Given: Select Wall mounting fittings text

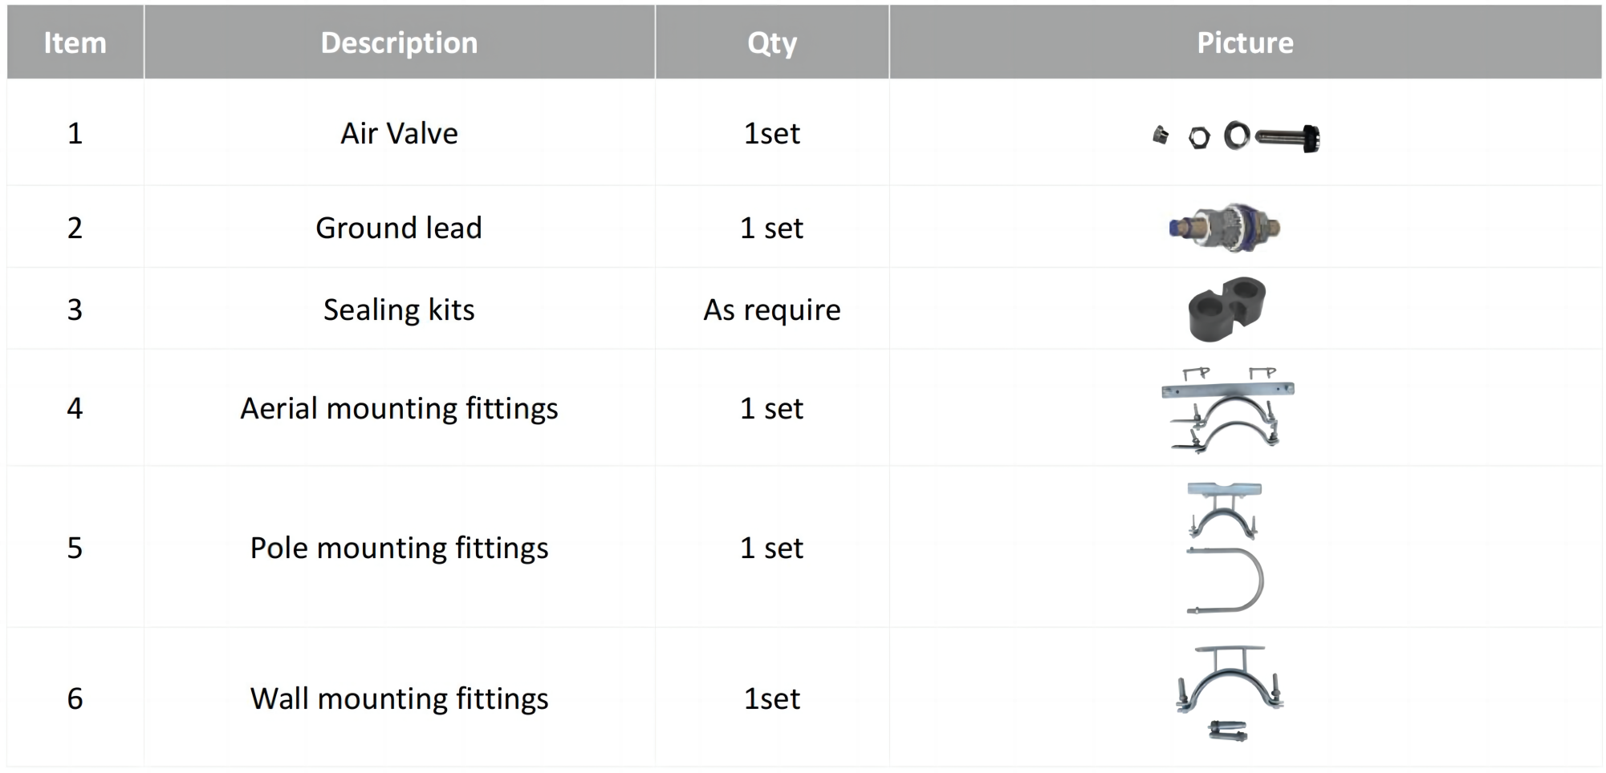Looking at the screenshot, I should 399,698.
